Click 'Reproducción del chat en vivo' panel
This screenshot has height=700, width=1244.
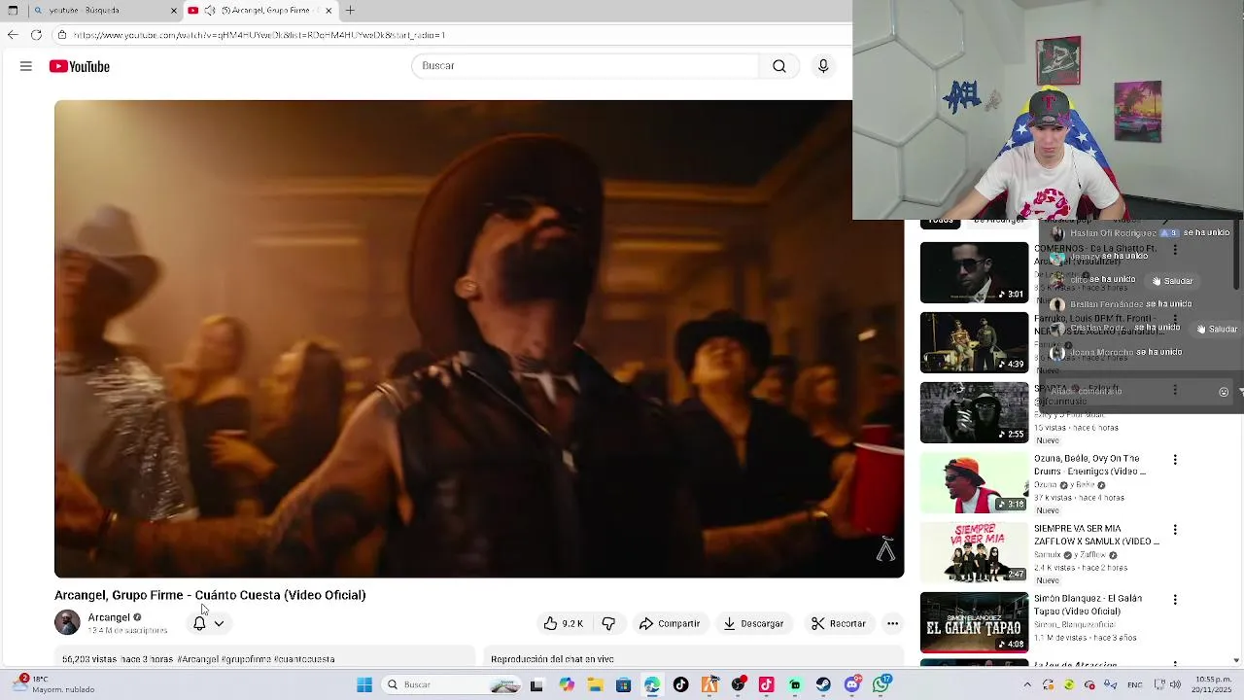(x=694, y=658)
